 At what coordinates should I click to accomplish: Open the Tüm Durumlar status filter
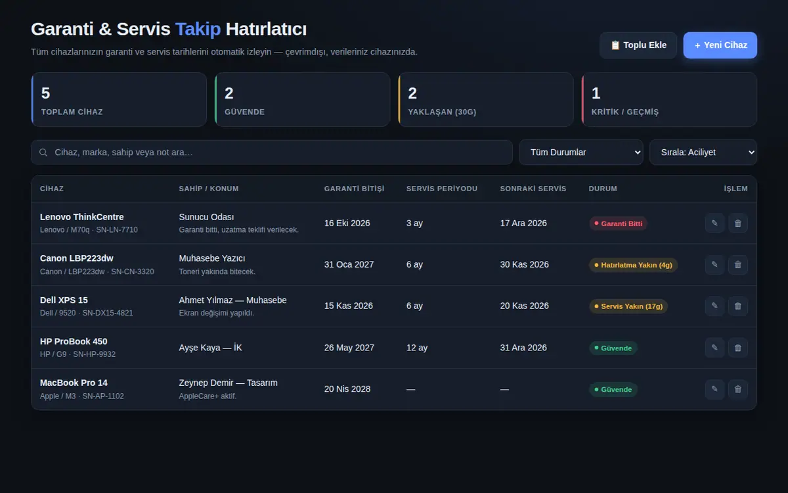[x=581, y=153]
